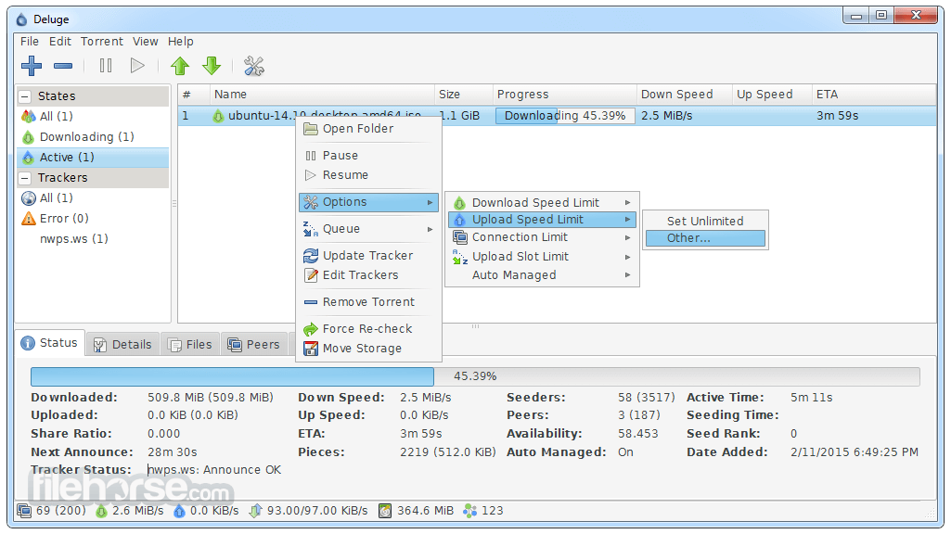Click the download speed icon in status bar
The image size is (951, 534).
click(x=101, y=511)
